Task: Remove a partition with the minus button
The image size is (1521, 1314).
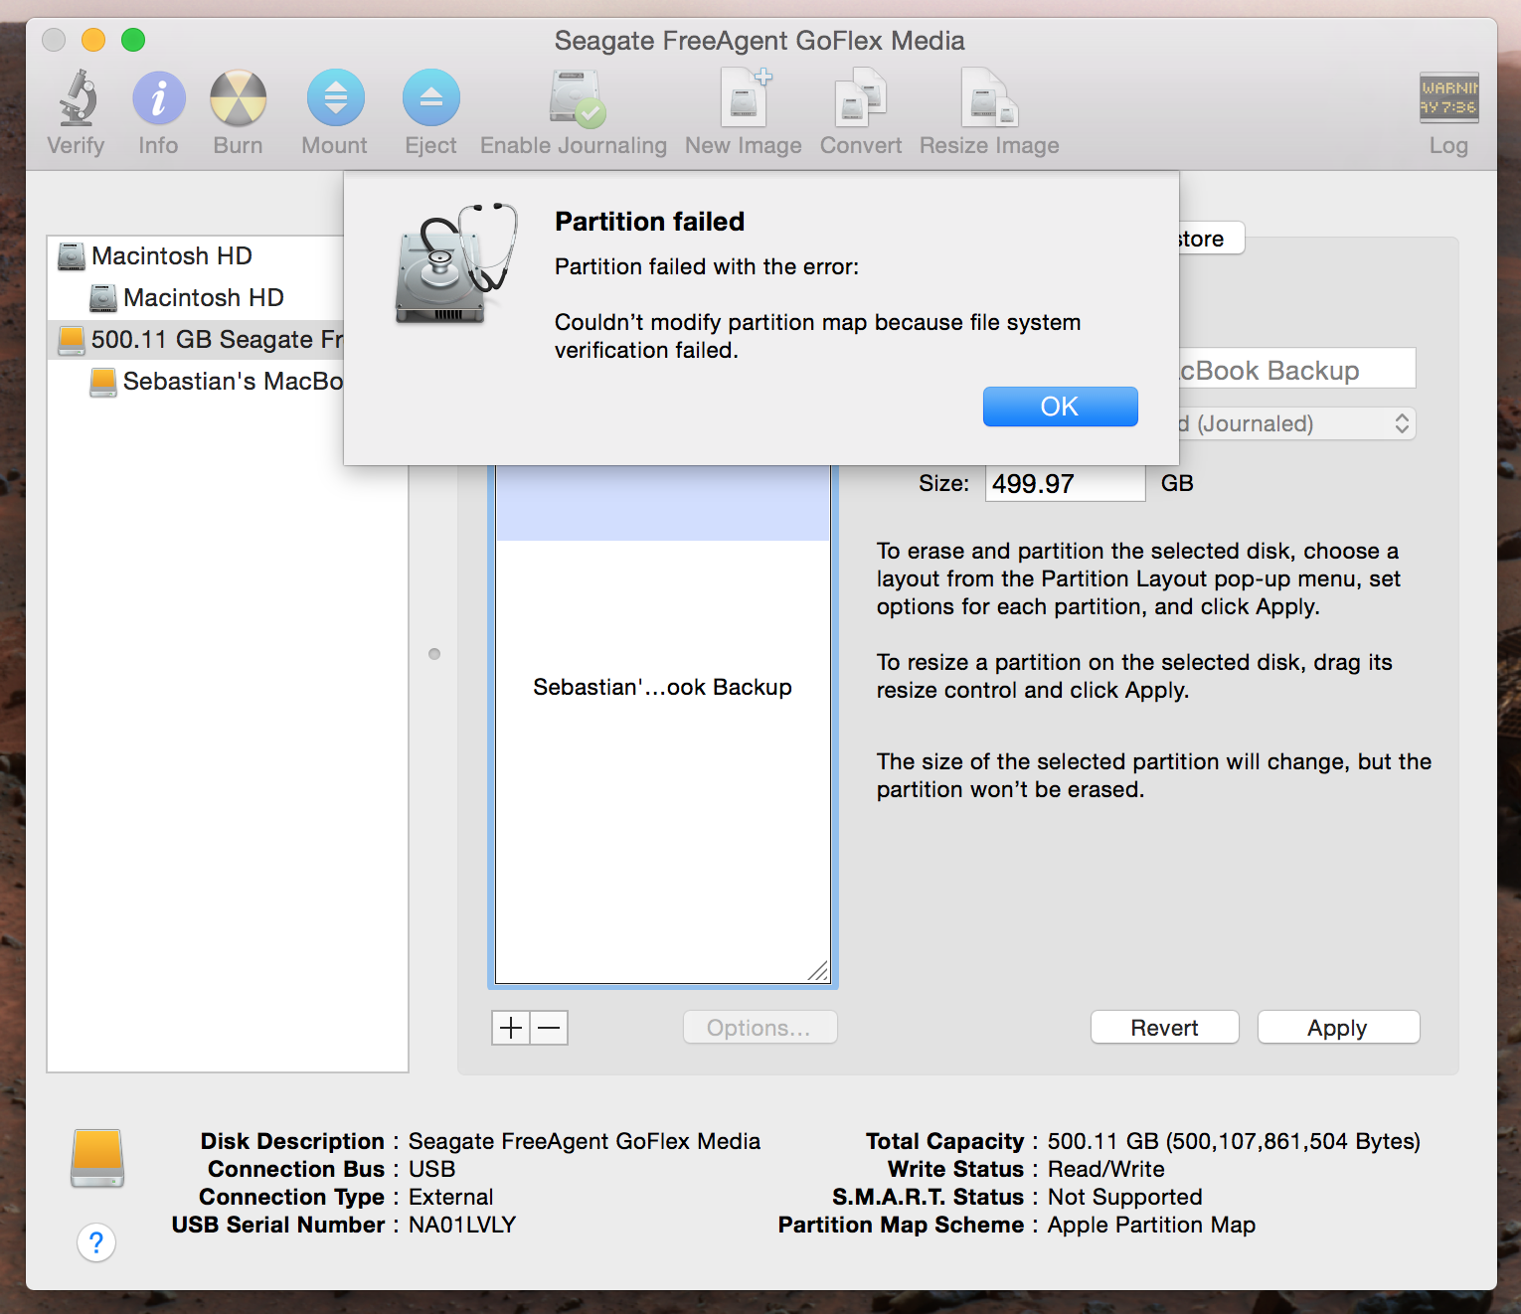Action: click(549, 1028)
